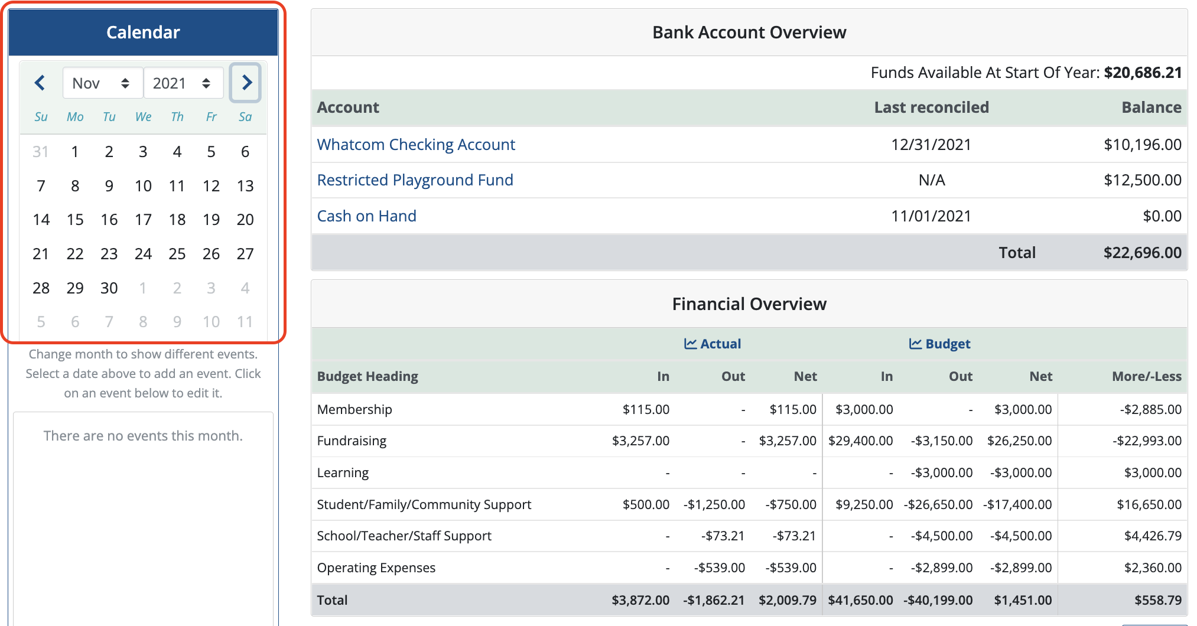Viewport: 1197px width, 626px height.
Task: Click the $558.79 total More/-Less value
Action: tap(1158, 600)
